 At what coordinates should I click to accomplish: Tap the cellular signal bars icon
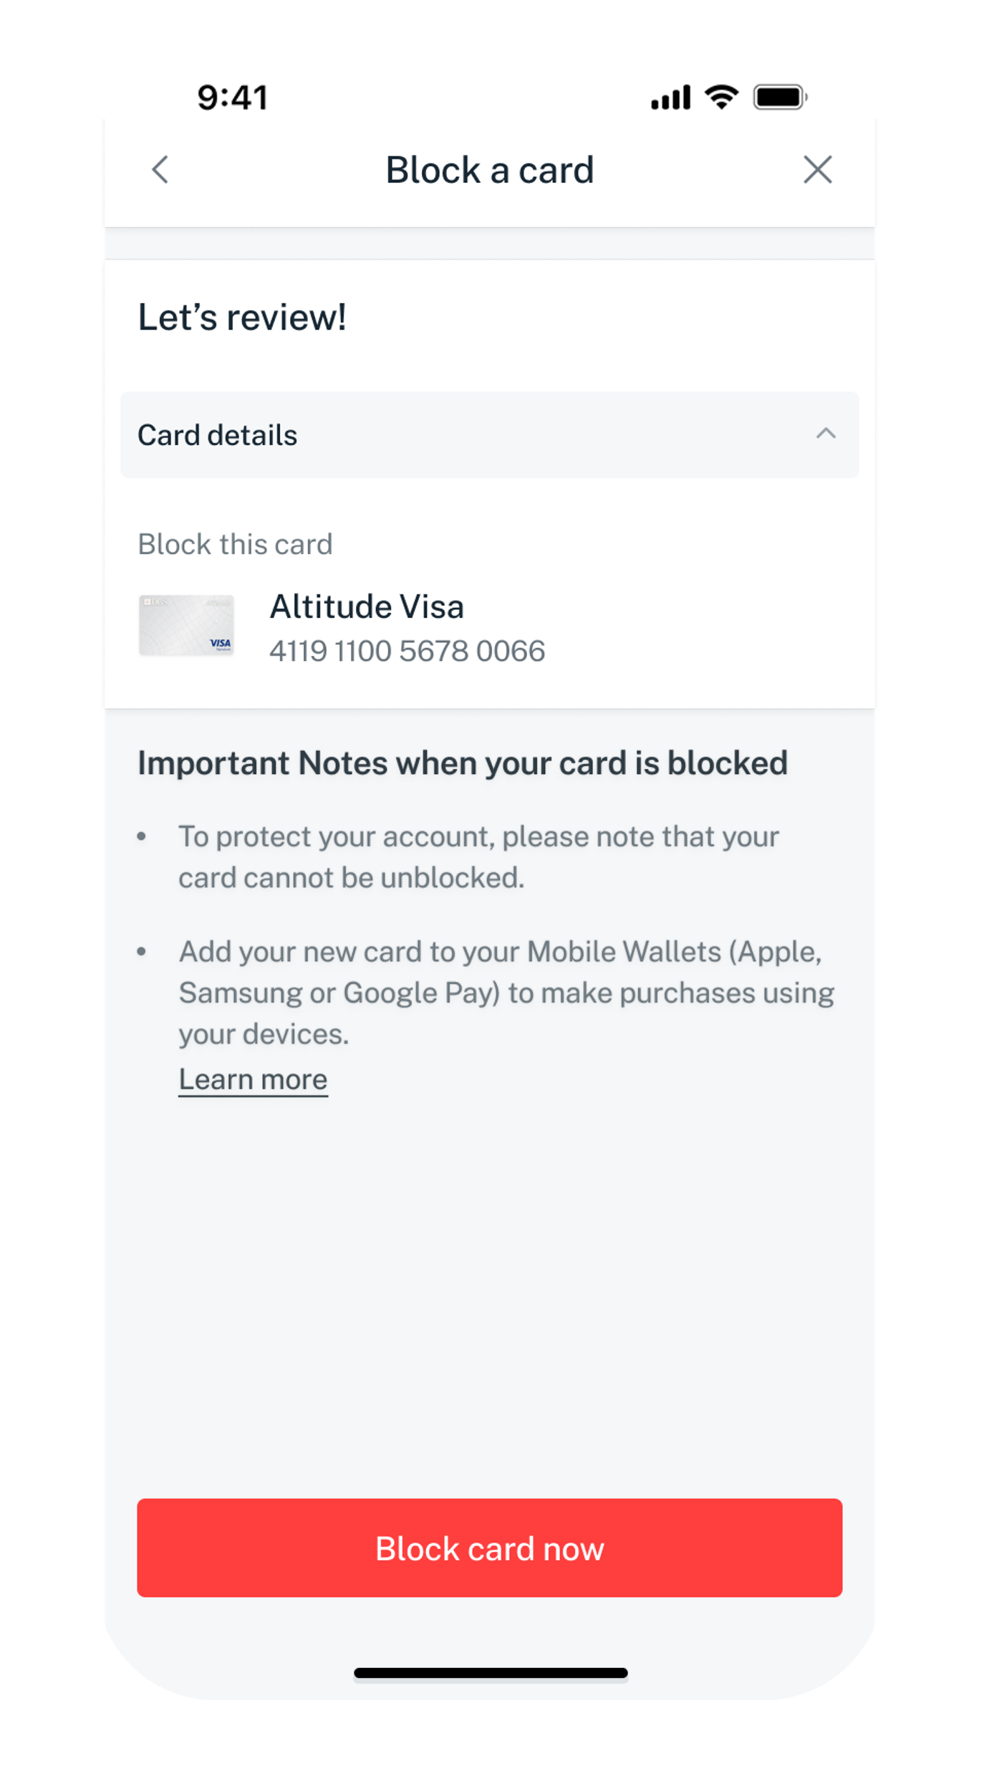(670, 97)
